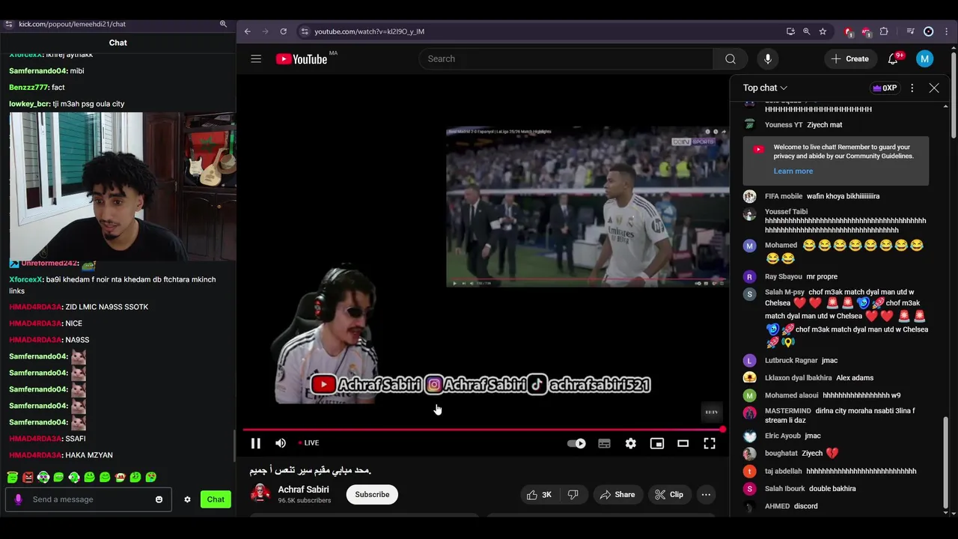The image size is (958, 539).
Task: Mute the video with speaker icon
Action: coord(281,443)
